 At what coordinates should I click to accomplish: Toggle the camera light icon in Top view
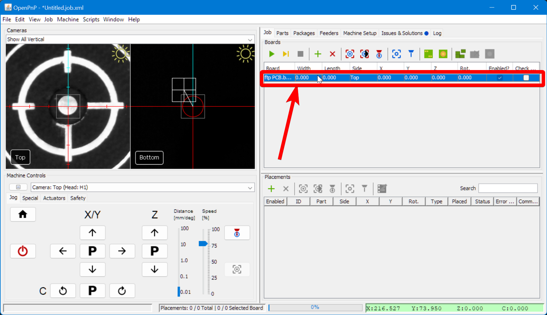tap(120, 53)
